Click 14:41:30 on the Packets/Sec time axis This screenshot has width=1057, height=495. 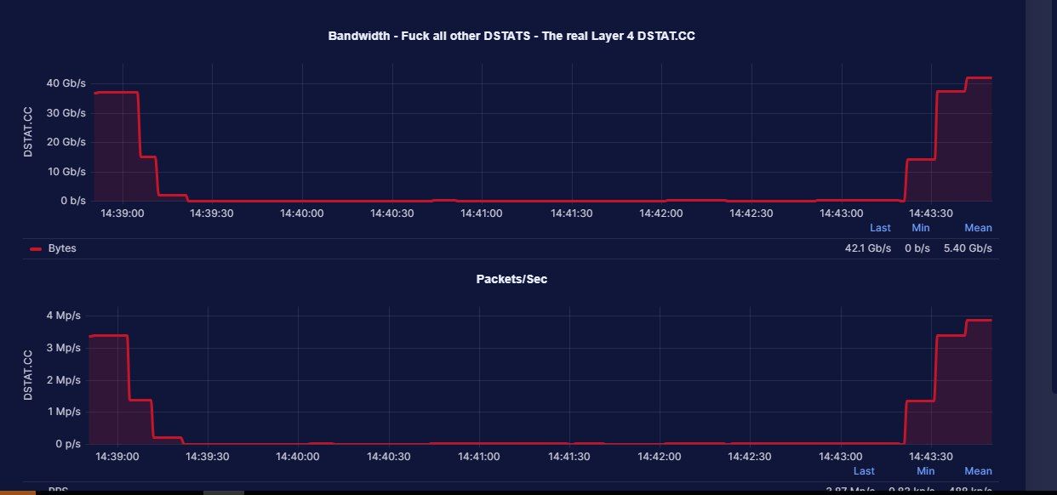coord(568,457)
